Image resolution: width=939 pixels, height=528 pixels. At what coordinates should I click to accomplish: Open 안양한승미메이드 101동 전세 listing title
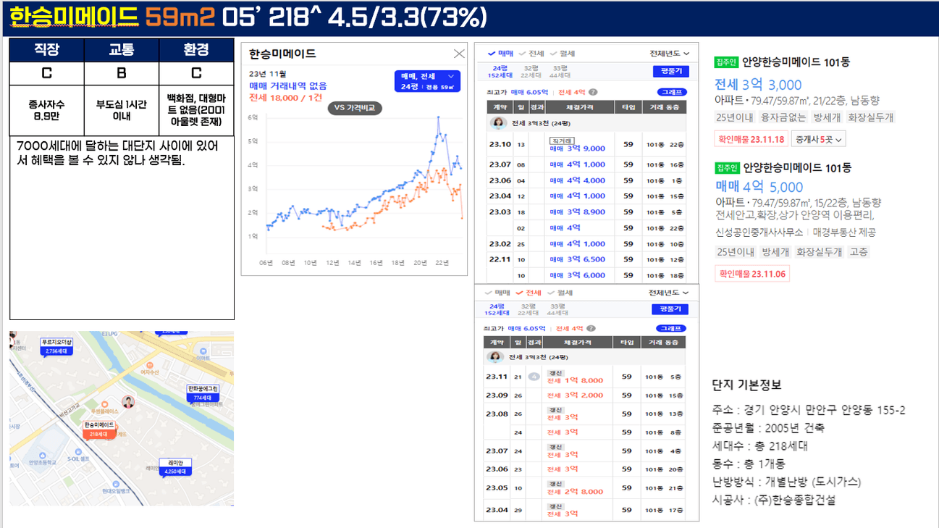797,62
